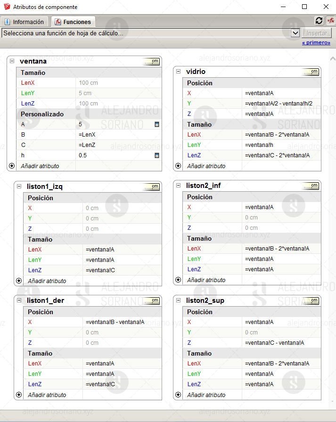Click the plus icon to add vidrio attribute

pyautogui.click(x=178, y=166)
